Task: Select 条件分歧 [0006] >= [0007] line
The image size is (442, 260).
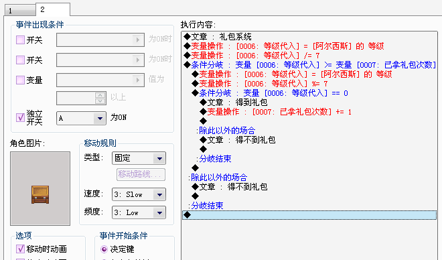Action: coord(309,65)
